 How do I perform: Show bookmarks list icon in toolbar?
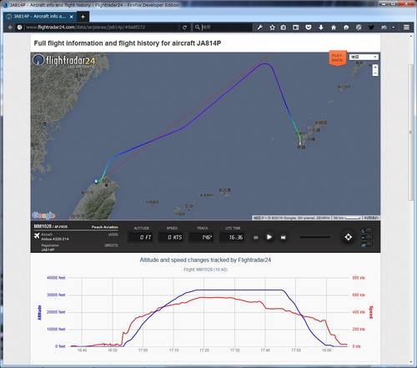(x=283, y=28)
